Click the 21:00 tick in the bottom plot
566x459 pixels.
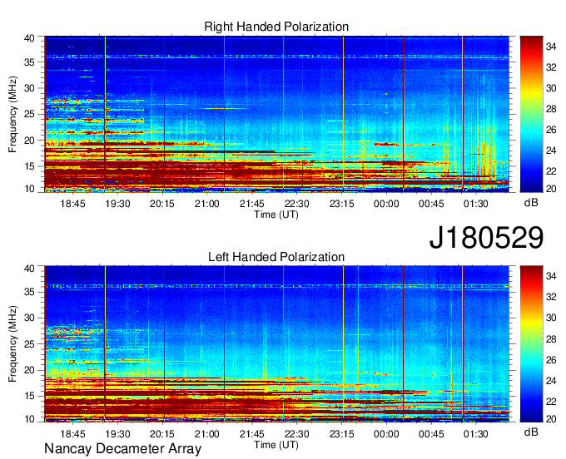pyautogui.click(x=206, y=434)
